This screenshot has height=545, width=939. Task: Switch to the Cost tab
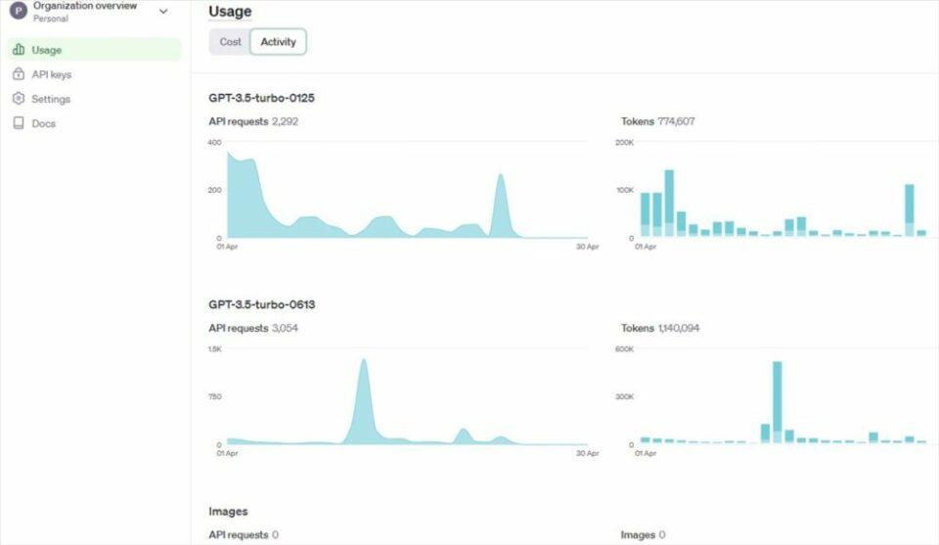pos(231,42)
